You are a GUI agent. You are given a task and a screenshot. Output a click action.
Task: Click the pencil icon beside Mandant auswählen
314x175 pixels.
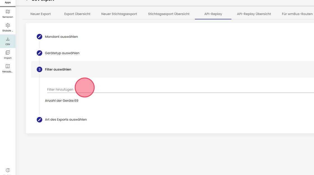[x=40, y=37]
